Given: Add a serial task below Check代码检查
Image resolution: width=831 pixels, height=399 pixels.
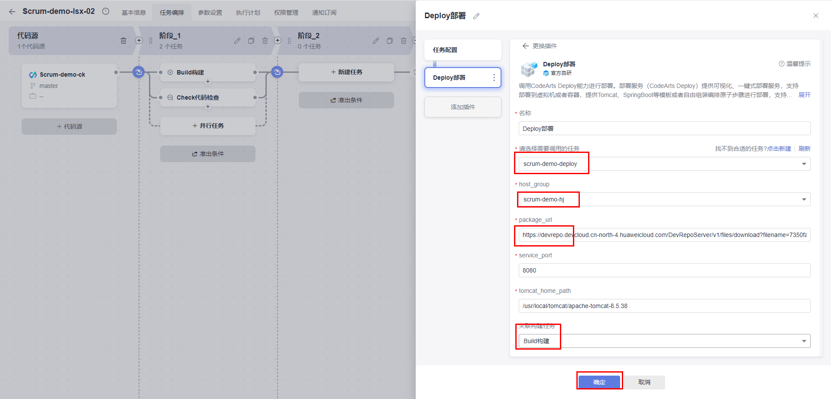Looking at the screenshot, I should pyautogui.click(x=208, y=107).
